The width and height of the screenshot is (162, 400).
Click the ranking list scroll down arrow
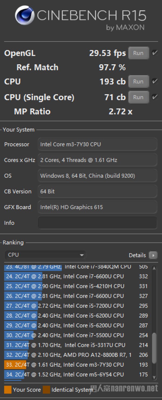154,377
